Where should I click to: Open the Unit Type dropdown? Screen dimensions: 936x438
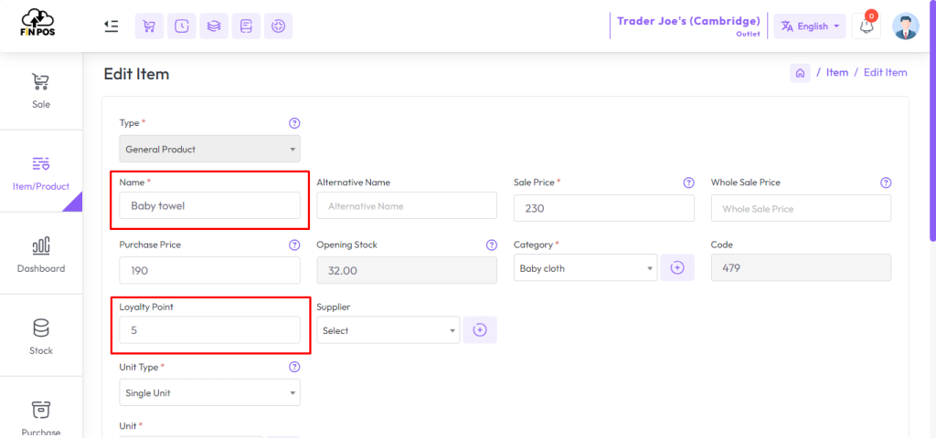209,392
